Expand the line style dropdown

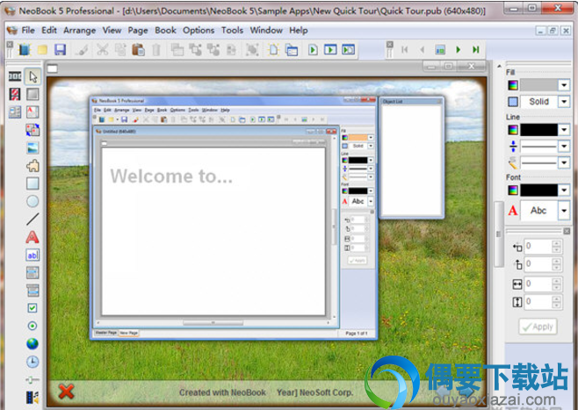564,162
